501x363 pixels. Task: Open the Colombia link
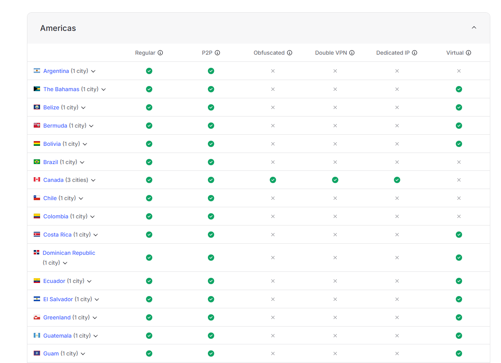tap(56, 216)
